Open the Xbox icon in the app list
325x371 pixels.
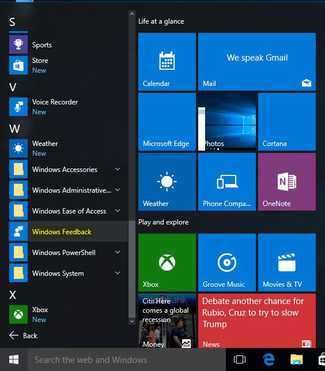point(18,314)
